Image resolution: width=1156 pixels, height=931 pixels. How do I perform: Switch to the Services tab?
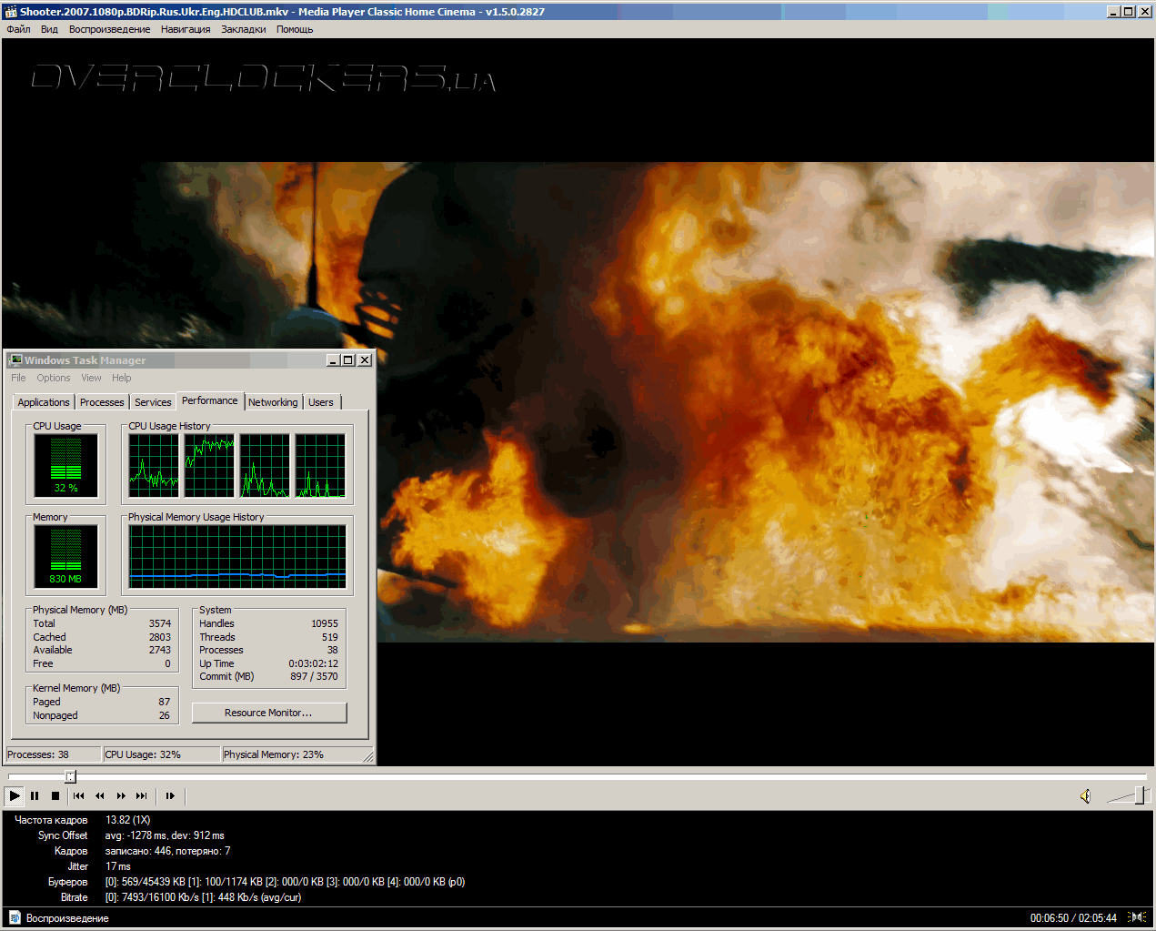[x=153, y=402]
